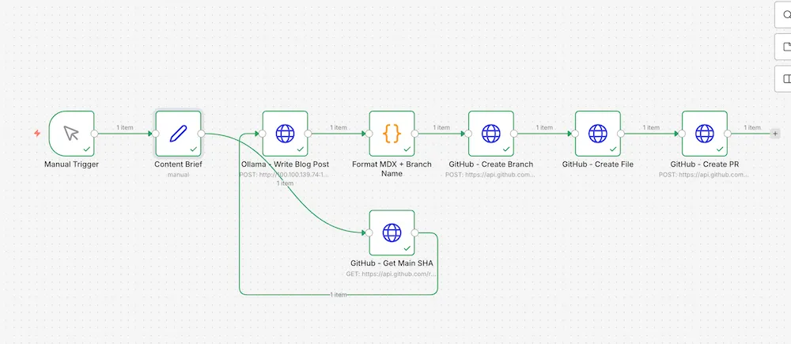Click the success checkmark on Ollama node
Viewport: 791px width, 344px height.
coord(300,149)
